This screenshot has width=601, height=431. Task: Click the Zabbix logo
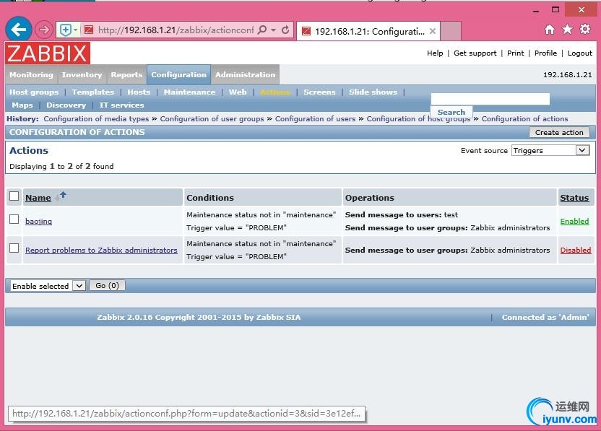click(48, 53)
